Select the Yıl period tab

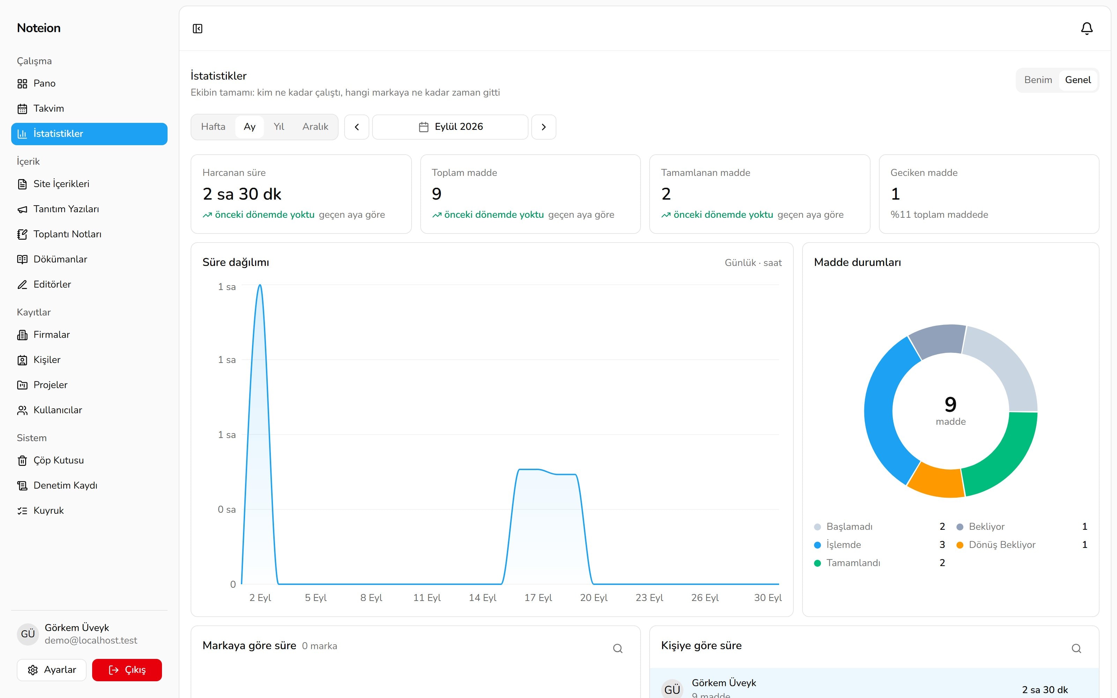(x=279, y=127)
